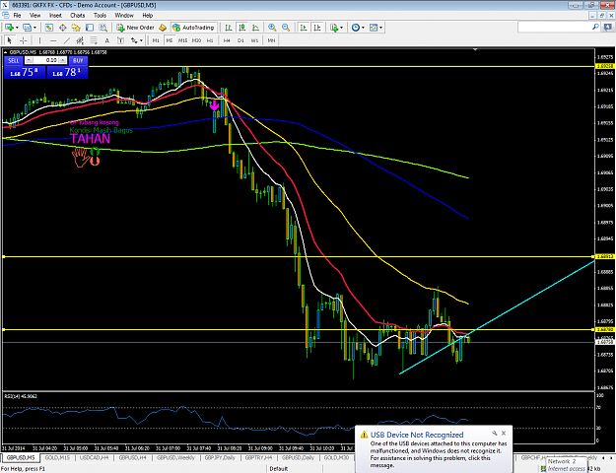Zoom out of the chart
The height and width of the screenshot is (473, 616).
coord(286,28)
